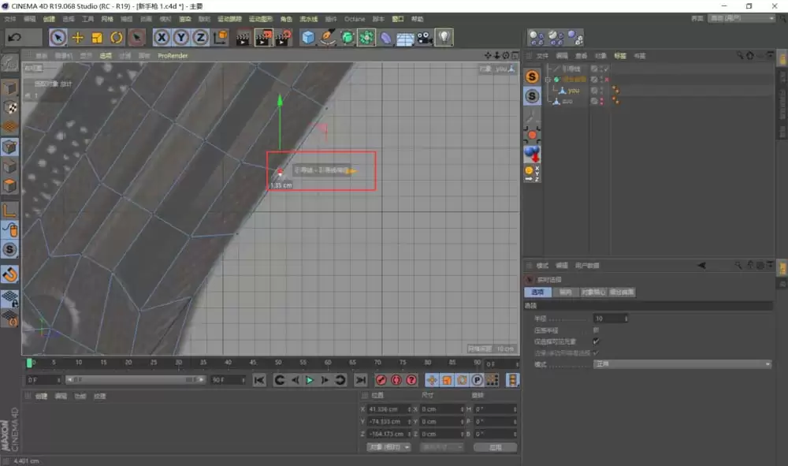The height and width of the screenshot is (466, 788).
Task: Activate the Move tool
Action: [x=76, y=37]
